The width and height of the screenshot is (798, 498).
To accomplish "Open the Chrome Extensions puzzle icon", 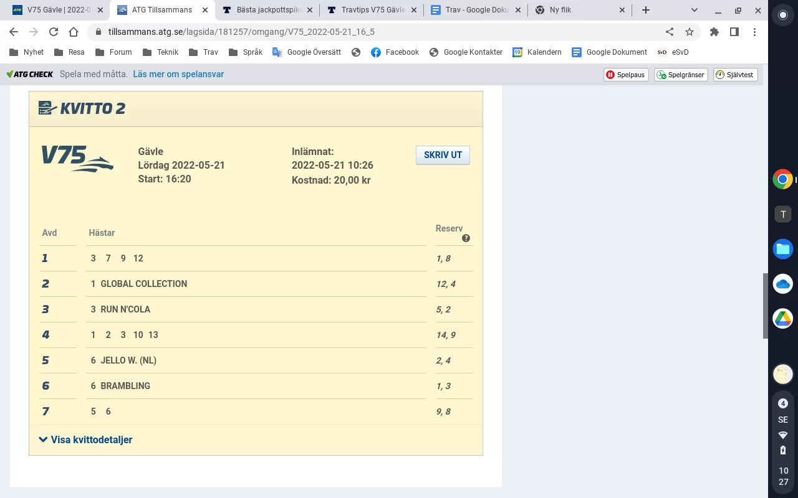I will (714, 32).
